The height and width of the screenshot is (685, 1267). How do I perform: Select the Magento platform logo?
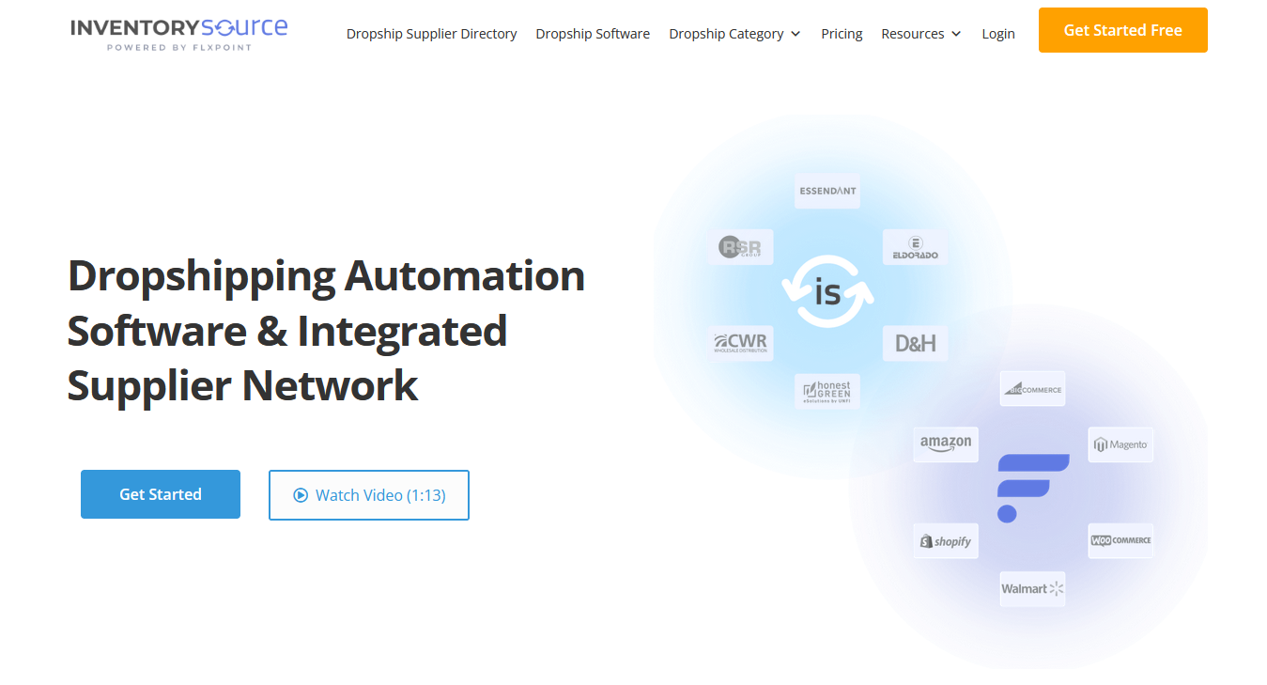click(1120, 444)
